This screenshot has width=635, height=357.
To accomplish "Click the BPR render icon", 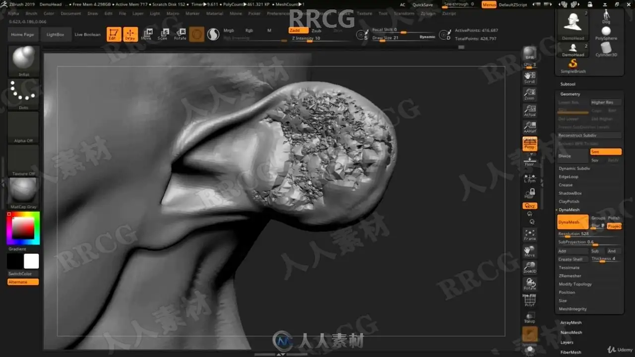I will (x=530, y=53).
